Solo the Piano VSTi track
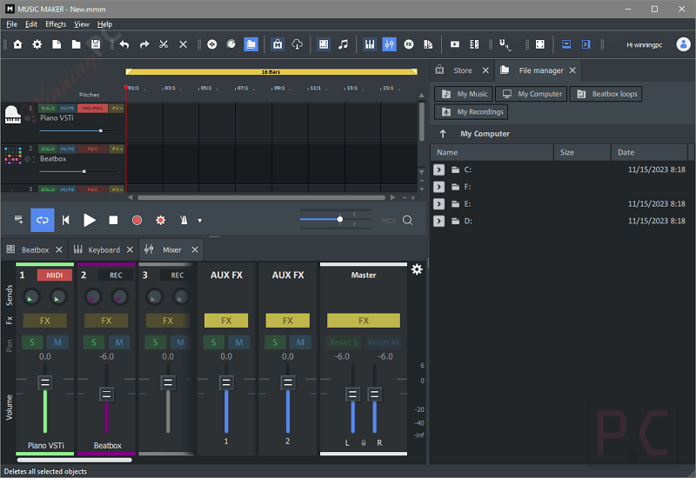The height and width of the screenshot is (478, 696). 48,108
